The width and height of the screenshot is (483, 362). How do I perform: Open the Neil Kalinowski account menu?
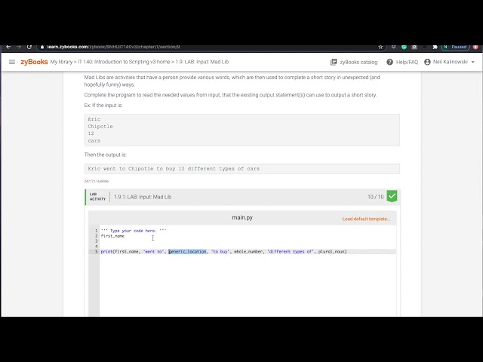point(450,62)
